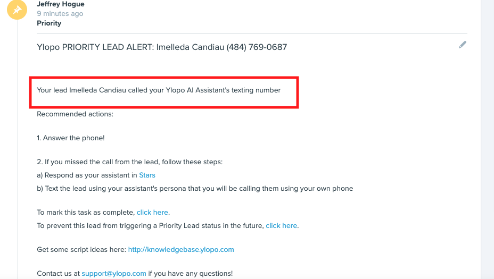Click the 'Ylopo PRIORITY LEAD ALERT' subject heading
This screenshot has width=494, height=279.
point(95,47)
